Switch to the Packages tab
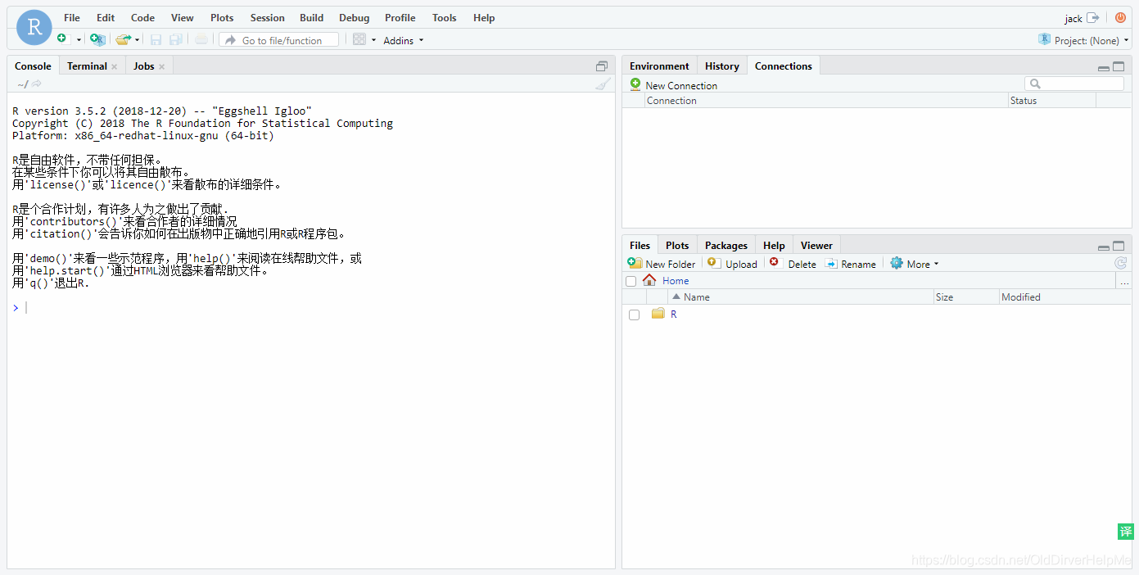This screenshot has width=1139, height=575. [x=726, y=246]
